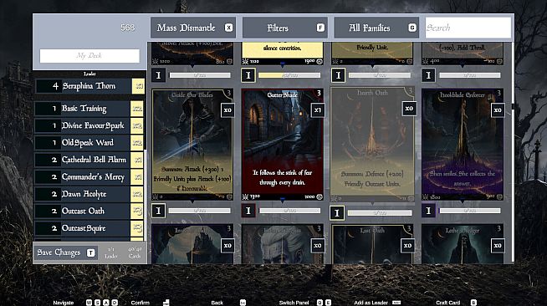Click the T key icon on Save Changes
The height and width of the screenshot is (306, 547).
[90, 253]
